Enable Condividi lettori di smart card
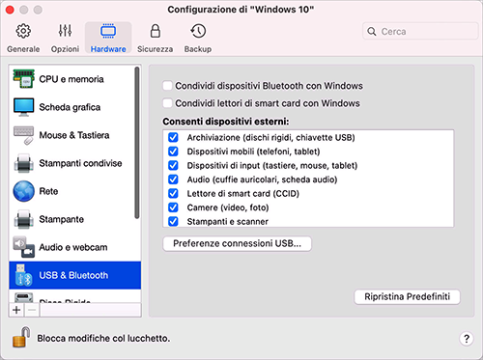Image resolution: width=483 pixels, height=360 pixels. [167, 103]
